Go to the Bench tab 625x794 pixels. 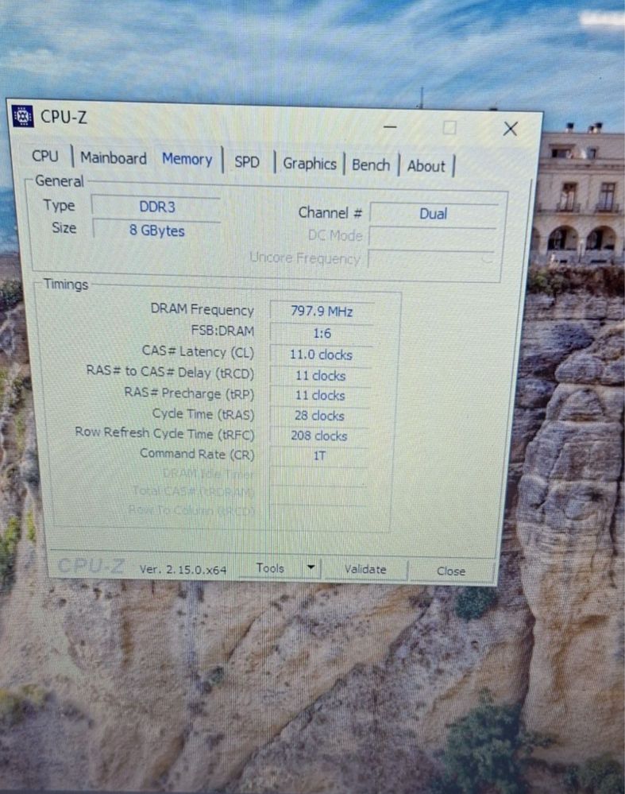[371, 165]
